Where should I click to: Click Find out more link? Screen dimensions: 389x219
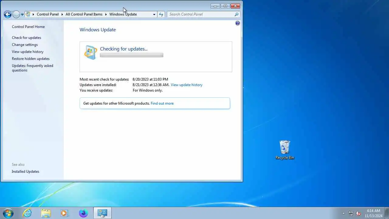click(x=162, y=103)
